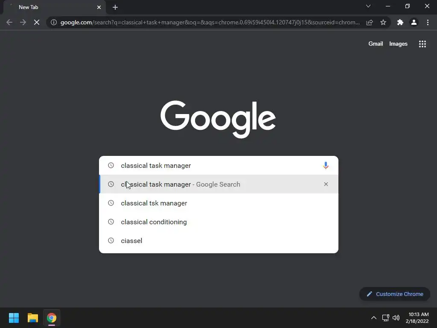Expand the tab search dropdown arrow
The width and height of the screenshot is (437, 328).
click(x=368, y=6)
